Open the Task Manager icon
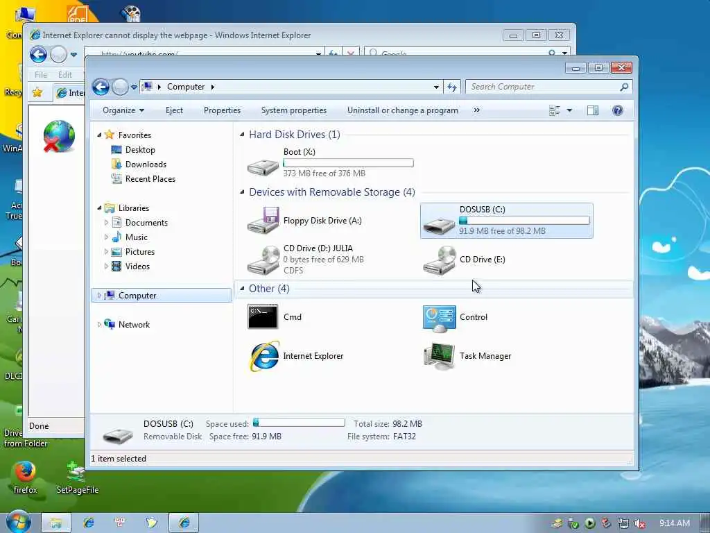Viewport: 710px width, 533px height. [439, 356]
